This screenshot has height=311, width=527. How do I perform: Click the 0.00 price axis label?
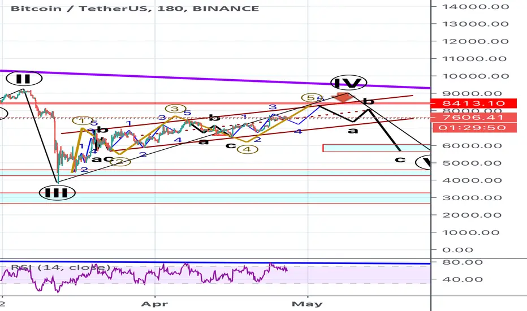[457, 250]
